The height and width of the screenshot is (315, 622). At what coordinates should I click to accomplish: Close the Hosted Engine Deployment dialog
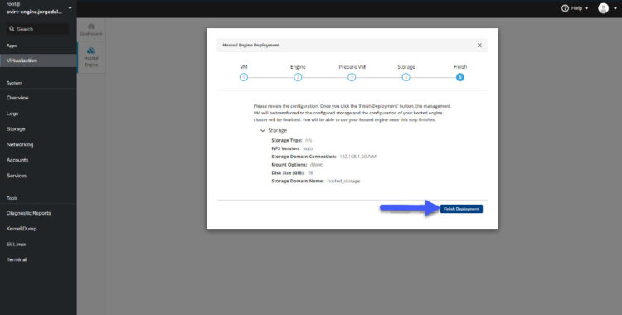(x=479, y=46)
